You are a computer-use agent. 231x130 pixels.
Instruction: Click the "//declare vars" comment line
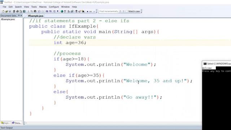click(75, 37)
